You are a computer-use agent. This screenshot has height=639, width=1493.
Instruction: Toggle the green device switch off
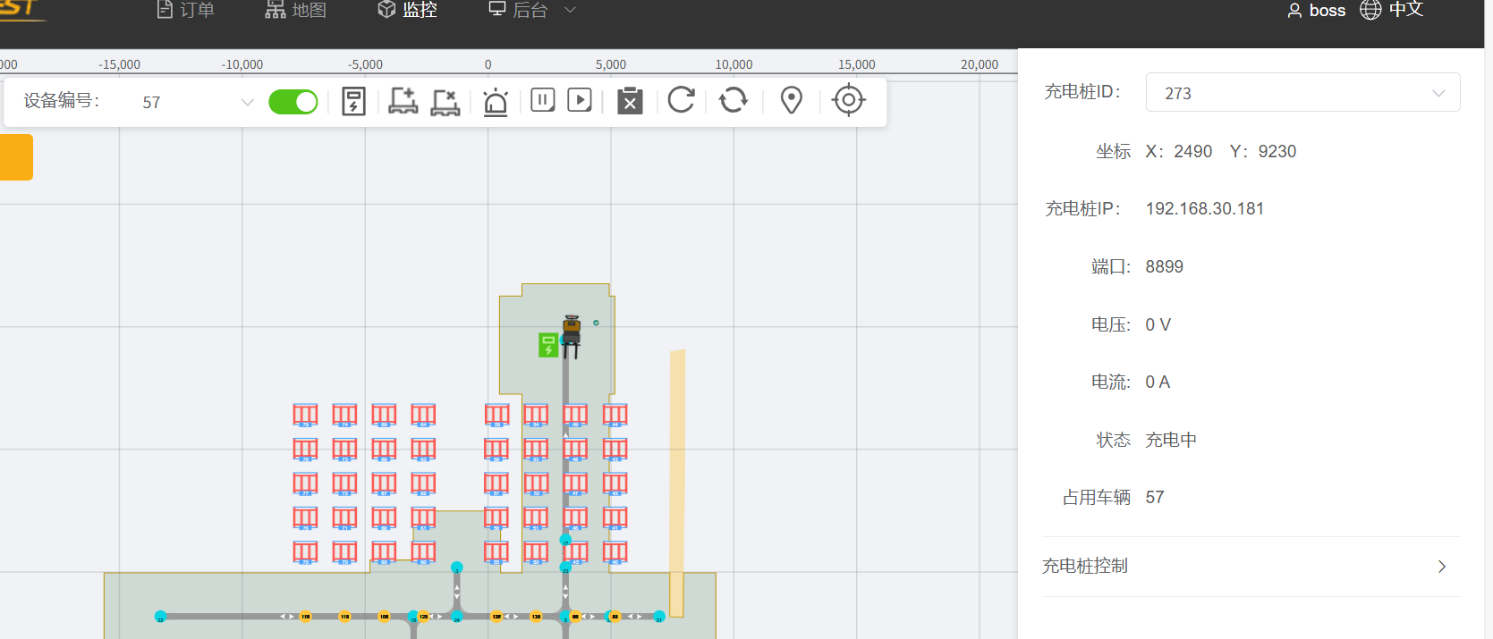click(x=293, y=102)
